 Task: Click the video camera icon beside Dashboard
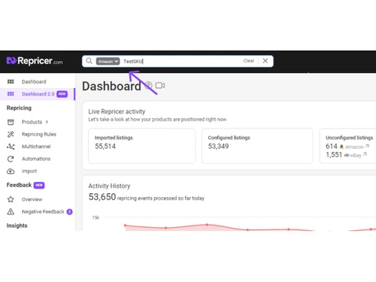pos(160,86)
